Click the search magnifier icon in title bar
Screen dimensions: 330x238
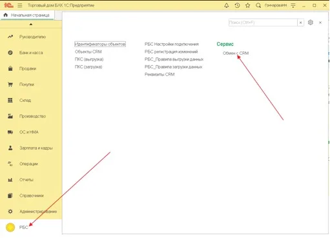click(258, 5)
